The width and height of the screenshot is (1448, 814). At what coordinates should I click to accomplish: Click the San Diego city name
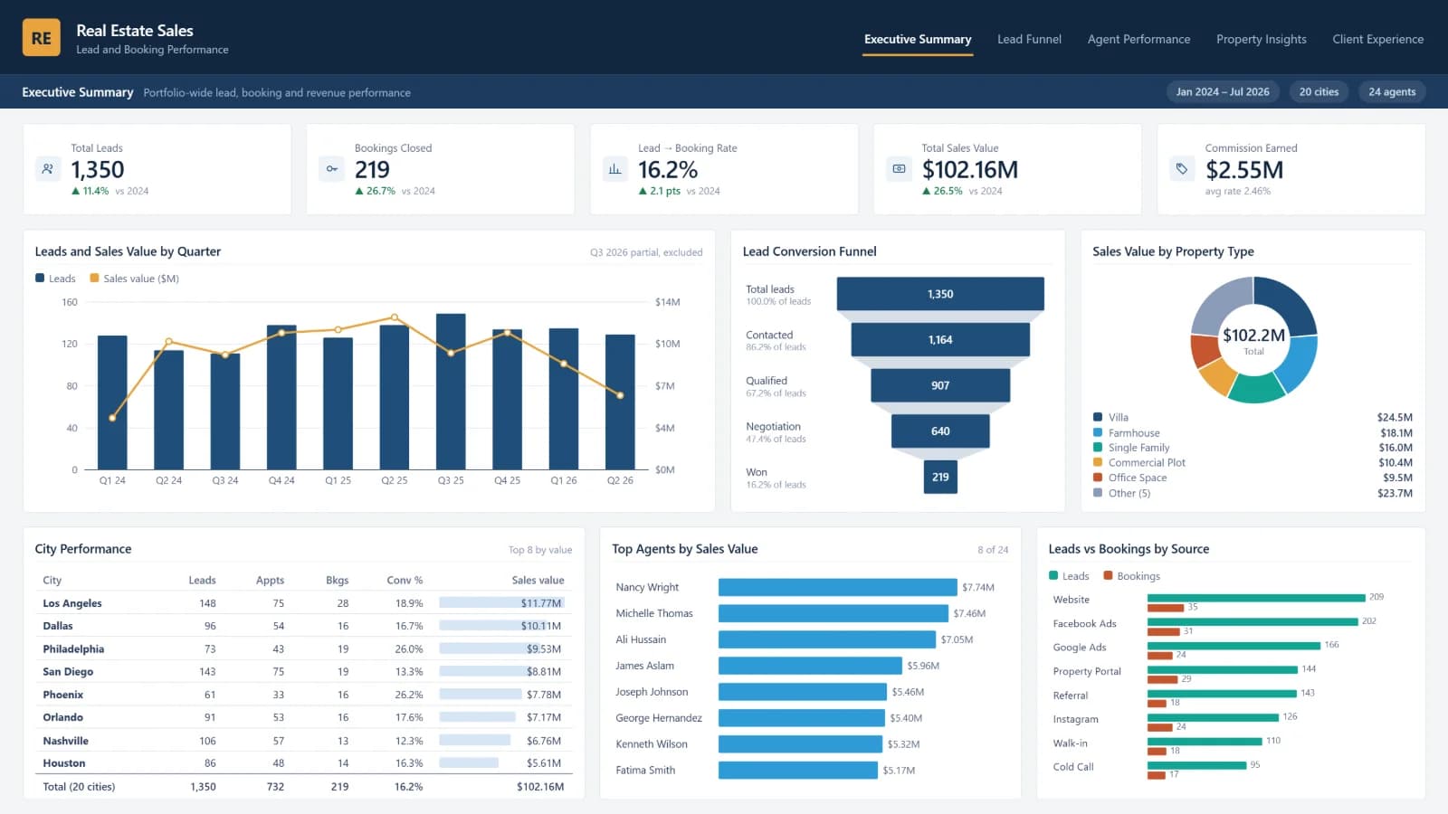pos(68,672)
